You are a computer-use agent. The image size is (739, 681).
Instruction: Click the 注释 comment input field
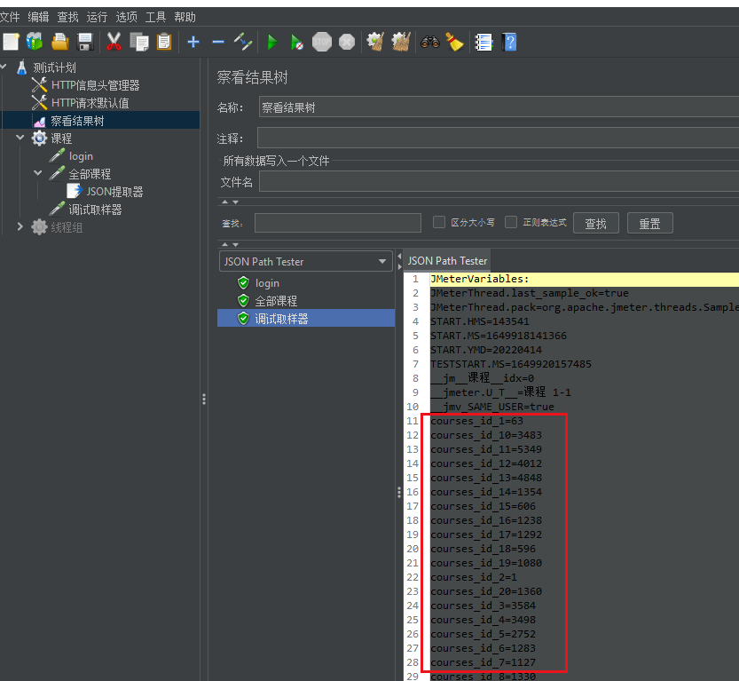click(499, 139)
